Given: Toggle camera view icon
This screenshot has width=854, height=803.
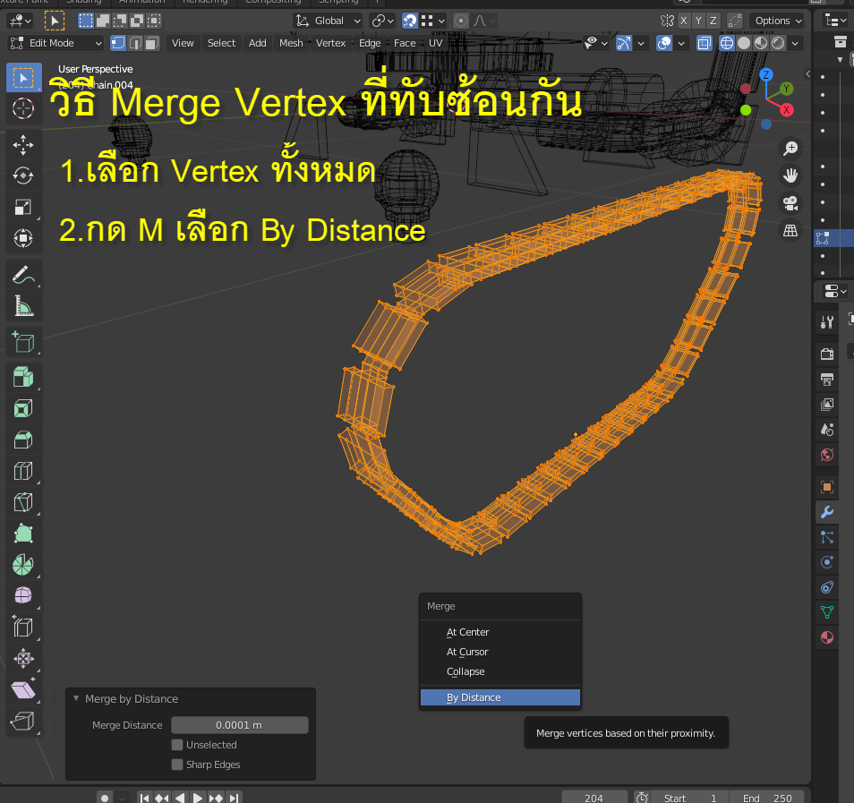Looking at the screenshot, I should [790, 203].
